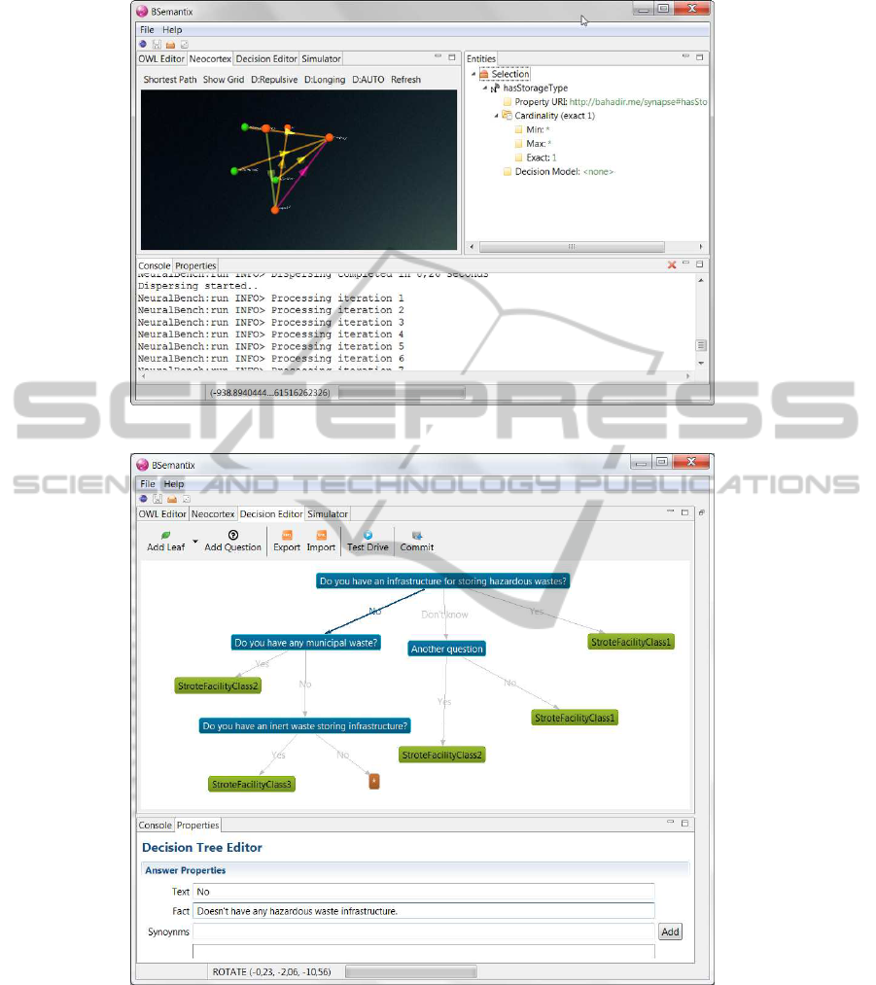Switch to the Simulator tab in upper window

pyautogui.click(x=321, y=59)
